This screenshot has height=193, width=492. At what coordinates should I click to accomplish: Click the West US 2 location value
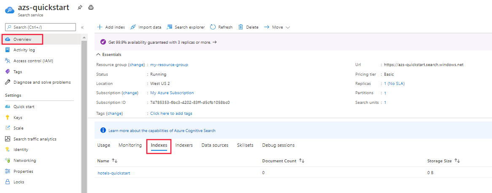[x=160, y=84]
